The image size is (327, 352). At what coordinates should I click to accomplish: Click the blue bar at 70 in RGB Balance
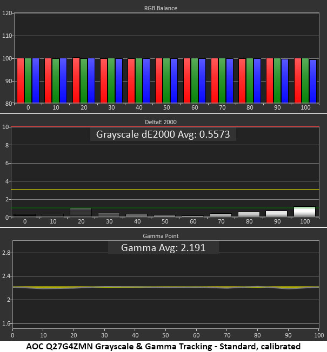tap(230, 81)
